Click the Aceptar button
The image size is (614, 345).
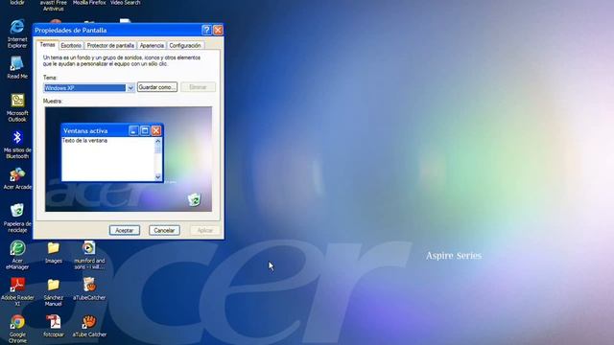[125, 230]
